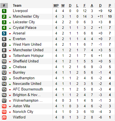Click Arsenal's red down arrow
The width and height of the screenshot is (115, 121).
(x=10, y=34)
